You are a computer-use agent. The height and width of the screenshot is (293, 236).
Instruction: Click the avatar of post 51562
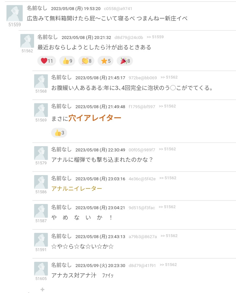27,41
